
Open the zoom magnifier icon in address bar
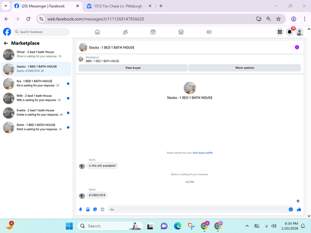click(269, 19)
